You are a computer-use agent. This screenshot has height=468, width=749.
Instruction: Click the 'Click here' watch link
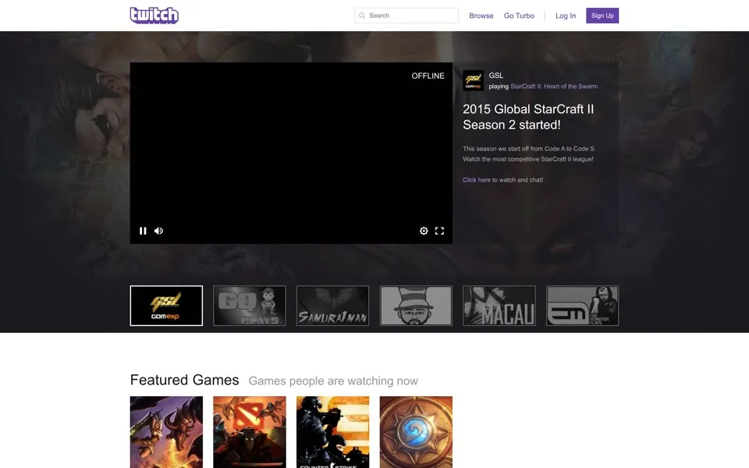point(476,180)
